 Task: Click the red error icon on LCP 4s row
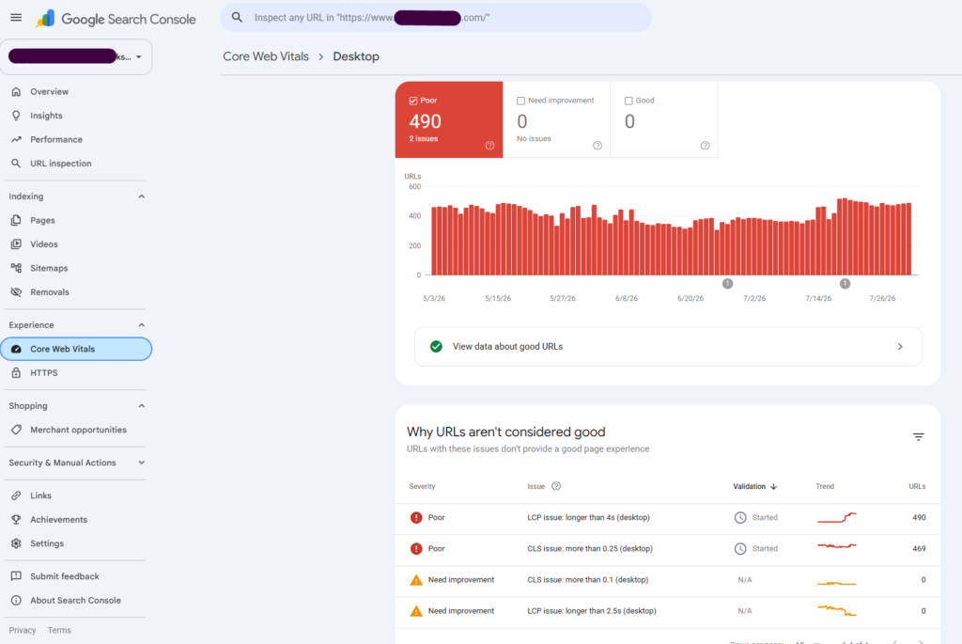coord(416,517)
